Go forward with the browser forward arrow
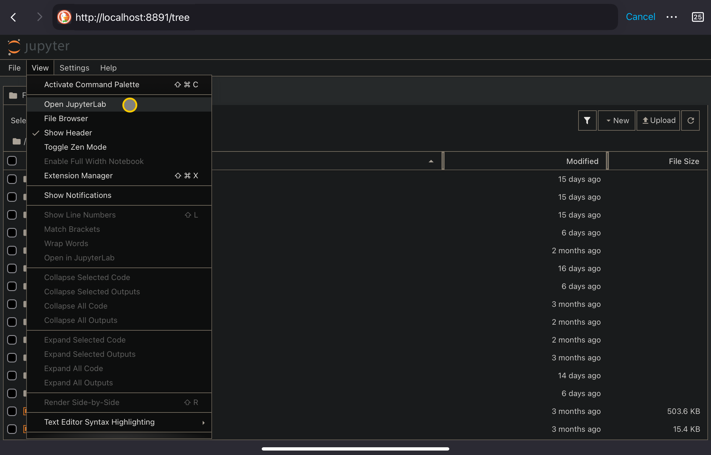 coord(39,17)
